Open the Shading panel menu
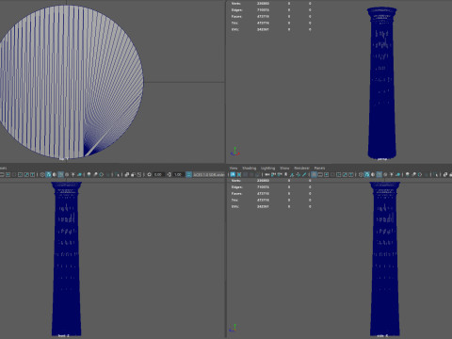 (x=250, y=168)
